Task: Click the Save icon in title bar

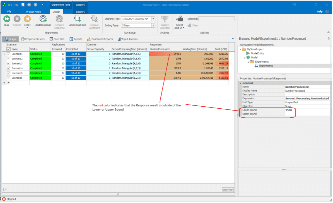Action: 23,5
